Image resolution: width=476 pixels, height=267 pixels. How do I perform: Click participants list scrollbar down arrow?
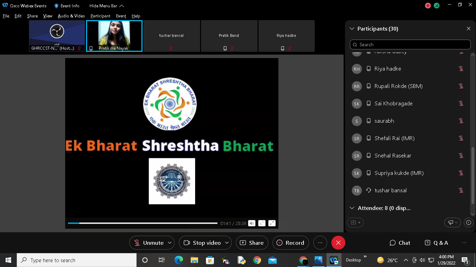[473, 214]
